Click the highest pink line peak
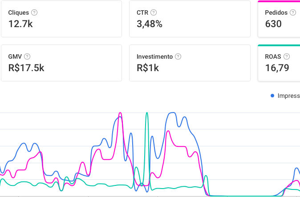This screenshot has height=197, width=300. pyautogui.click(x=120, y=113)
